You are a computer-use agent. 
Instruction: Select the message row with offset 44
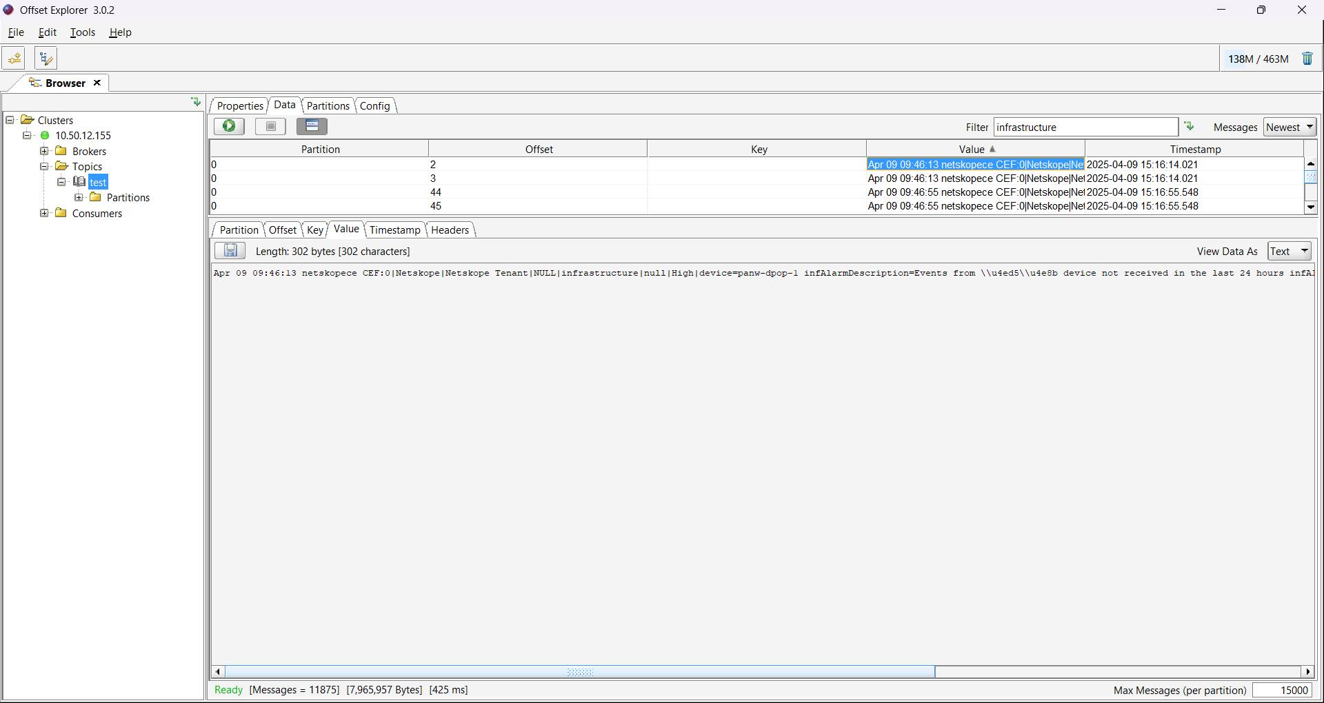pyautogui.click(x=756, y=192)
